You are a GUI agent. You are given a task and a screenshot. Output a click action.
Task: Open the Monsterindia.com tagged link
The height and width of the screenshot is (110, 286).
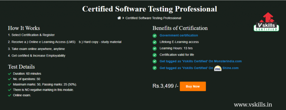pyautogui.click(x=201, y=61)
